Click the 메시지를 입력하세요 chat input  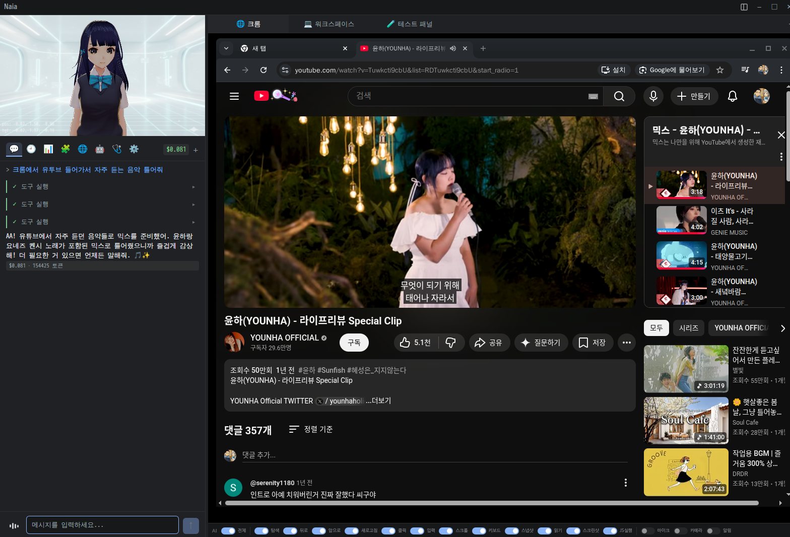102,525
